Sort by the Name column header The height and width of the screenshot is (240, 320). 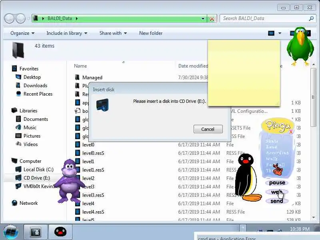80,66
